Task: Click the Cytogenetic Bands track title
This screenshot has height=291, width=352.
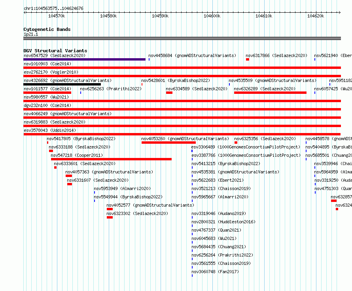Action: pos(47,29)
